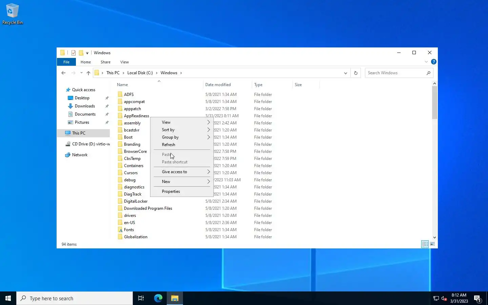The height and width of the screenshot is (305, 488).
Task: Go up one folder level arrow
Action: point(88,73)
